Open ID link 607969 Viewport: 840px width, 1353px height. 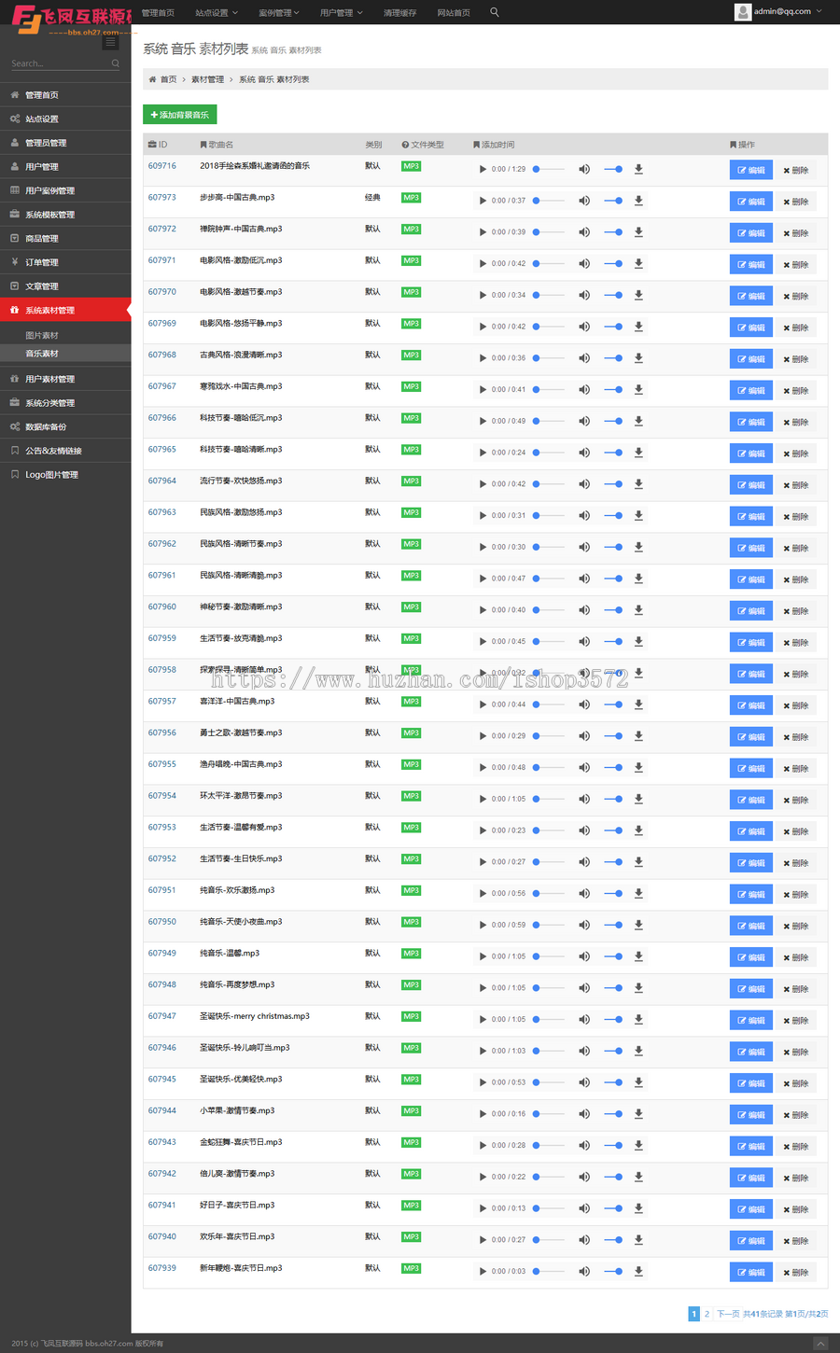click(162, 323)
